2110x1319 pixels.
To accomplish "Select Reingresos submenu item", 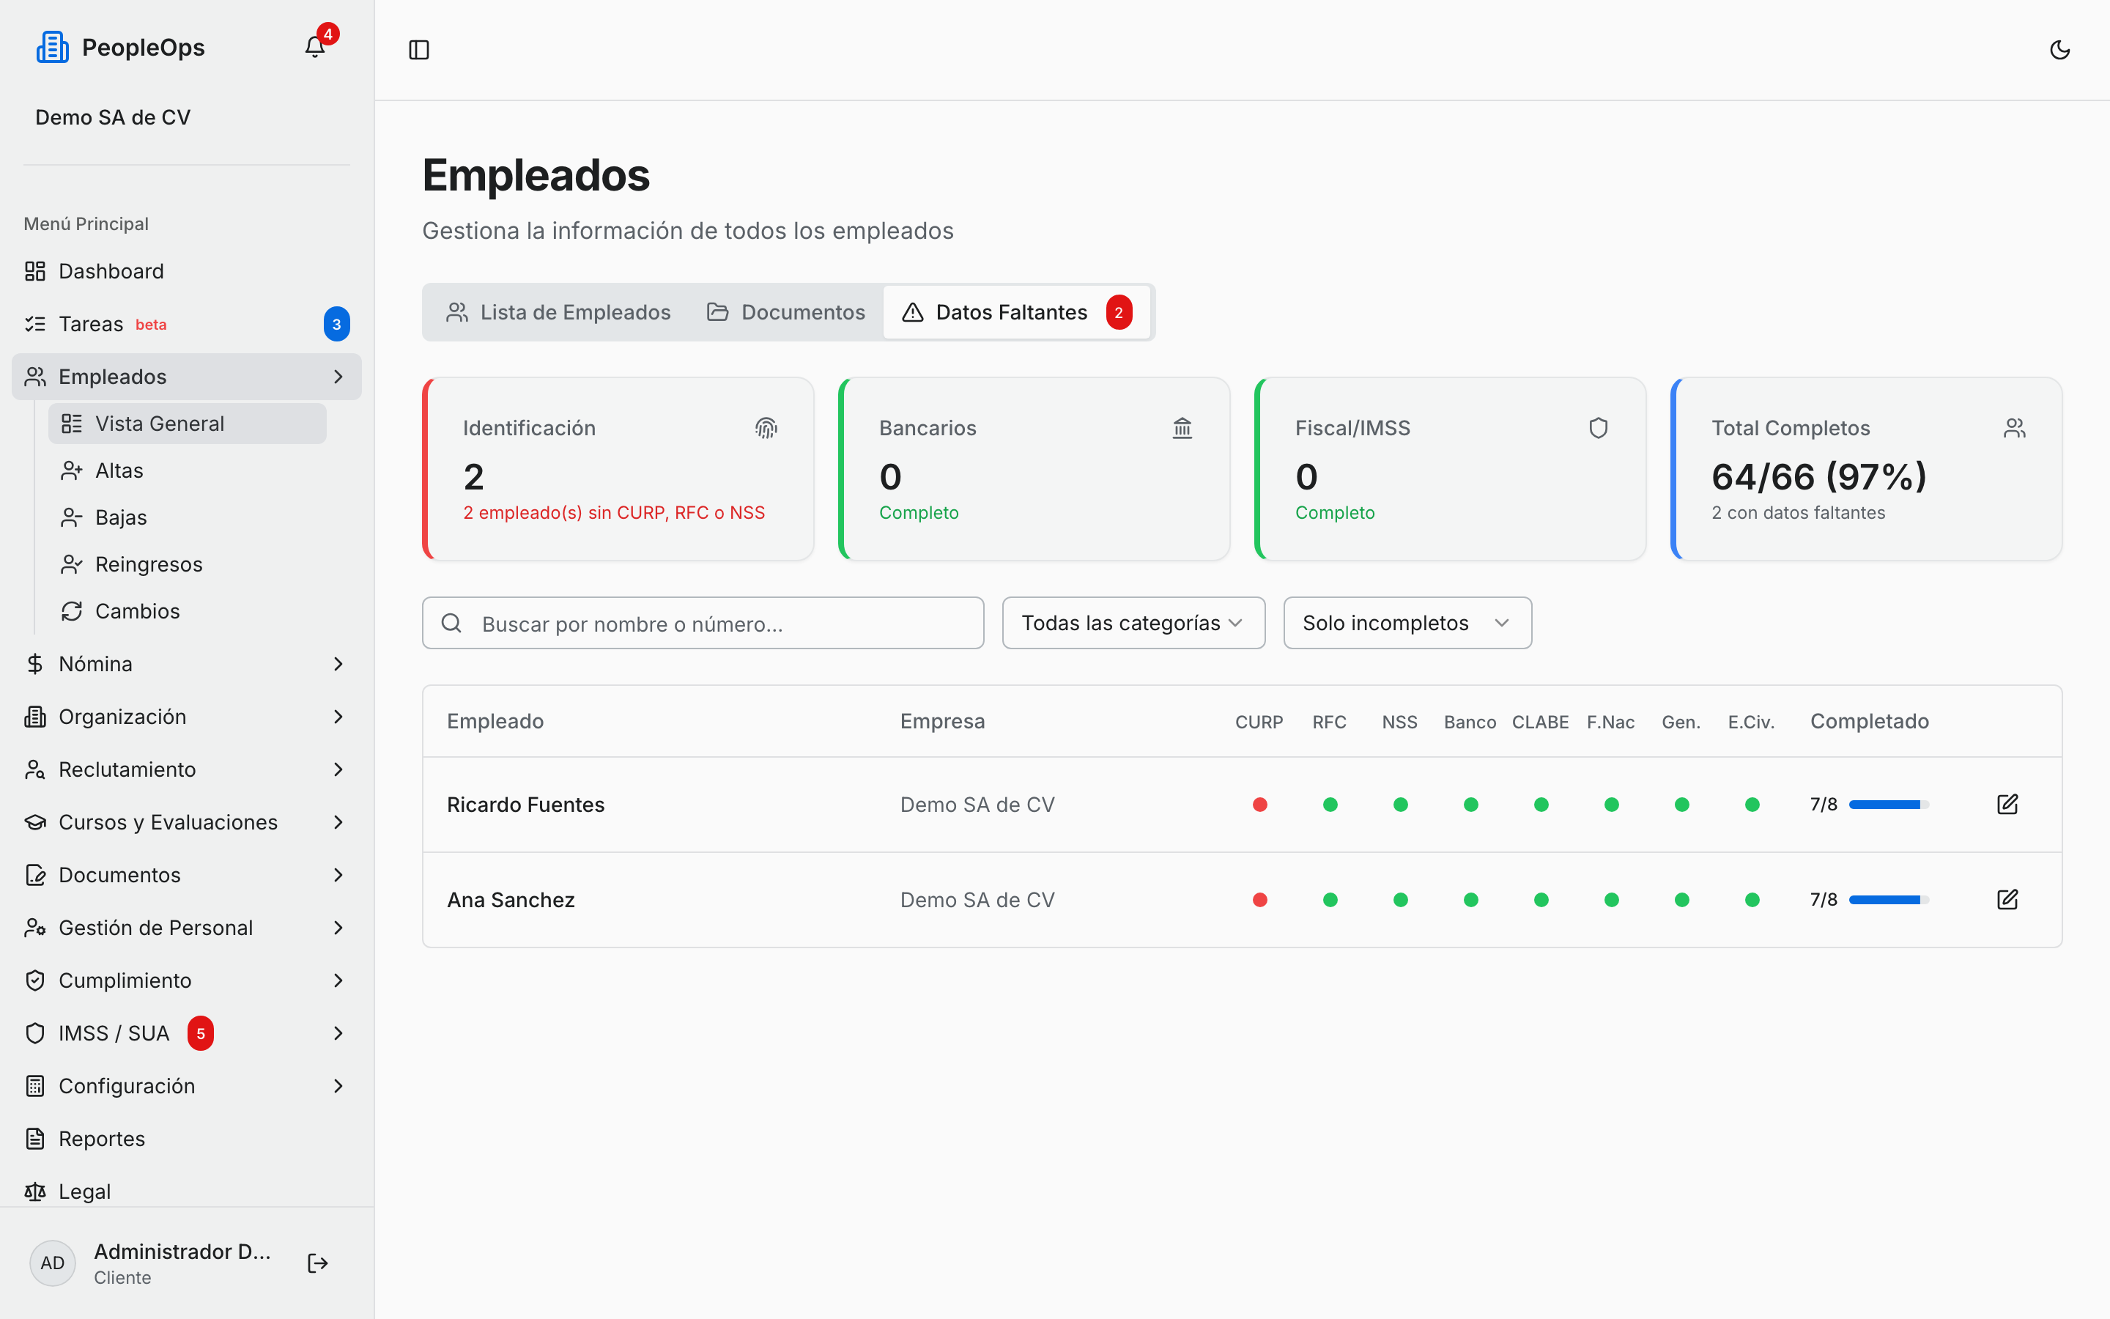I will click(x=188, y=564).
